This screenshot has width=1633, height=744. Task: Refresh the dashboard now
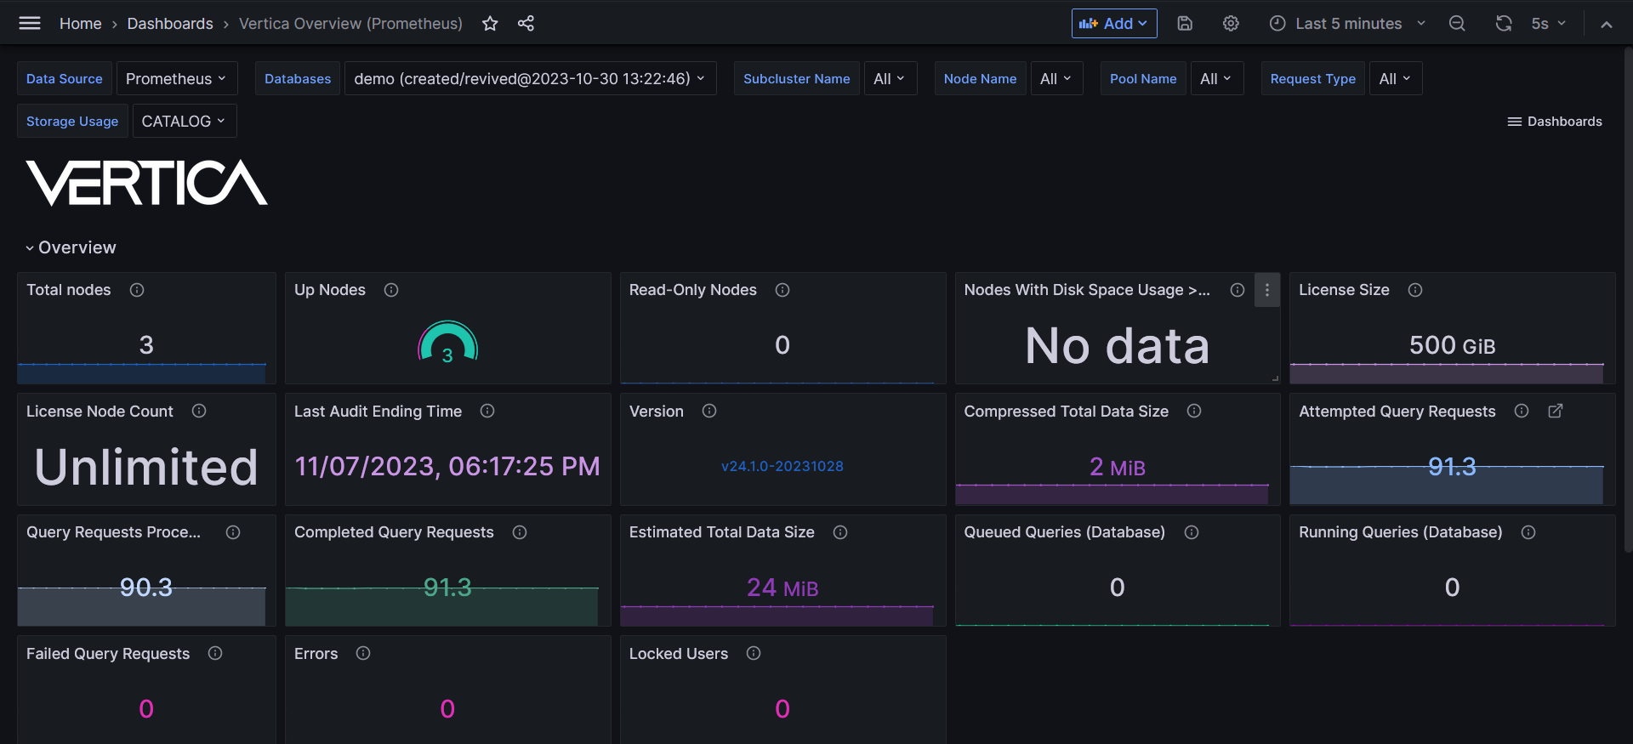[1504, 23]
